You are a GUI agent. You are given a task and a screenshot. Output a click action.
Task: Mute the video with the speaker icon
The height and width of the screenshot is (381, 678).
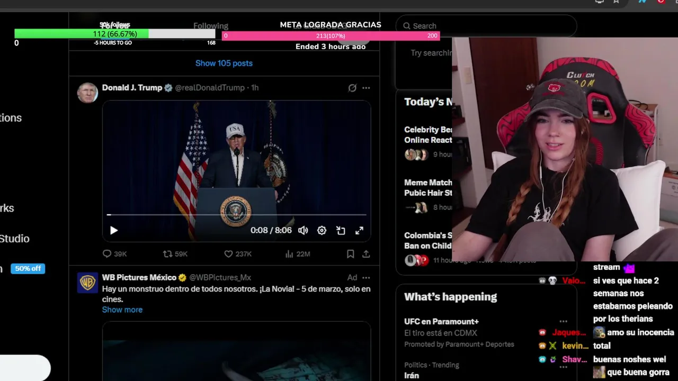(x=303, y=230)
